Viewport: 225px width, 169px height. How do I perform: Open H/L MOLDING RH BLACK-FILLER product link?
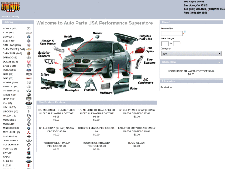[x=97, y=113]
